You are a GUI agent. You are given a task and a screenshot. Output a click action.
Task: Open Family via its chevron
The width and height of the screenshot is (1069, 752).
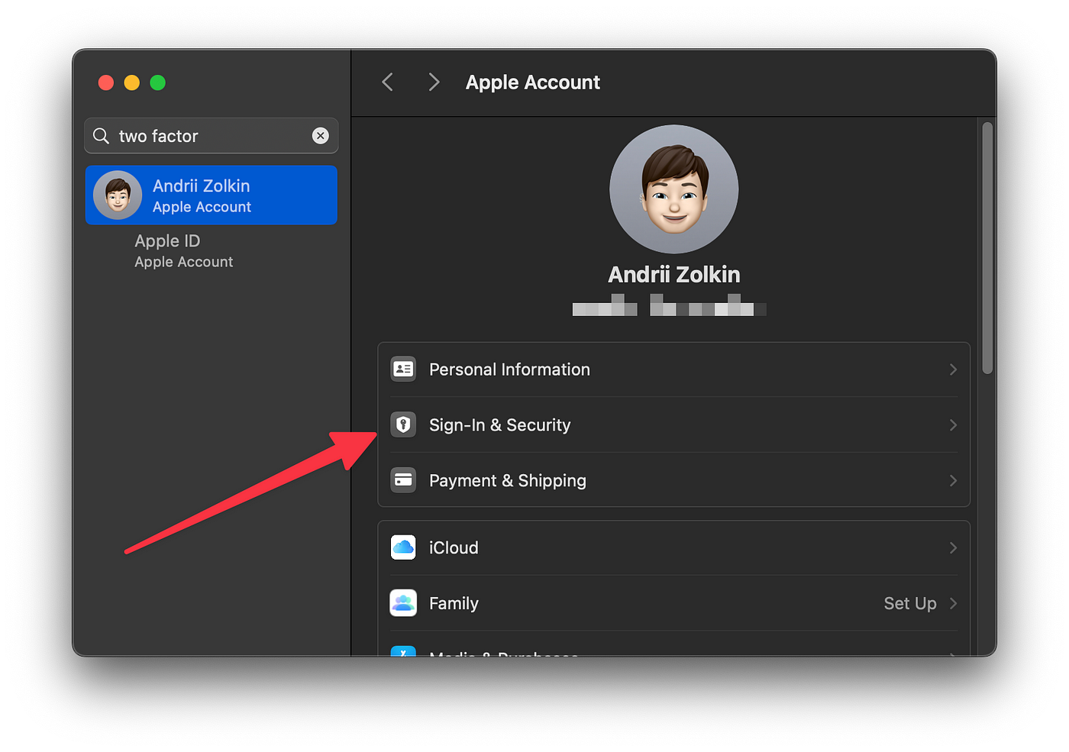click(x=953, y=603)
